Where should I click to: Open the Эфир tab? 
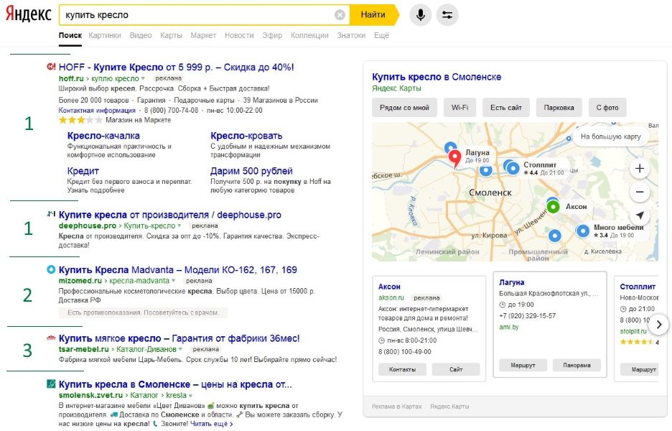tap(272, 35)
